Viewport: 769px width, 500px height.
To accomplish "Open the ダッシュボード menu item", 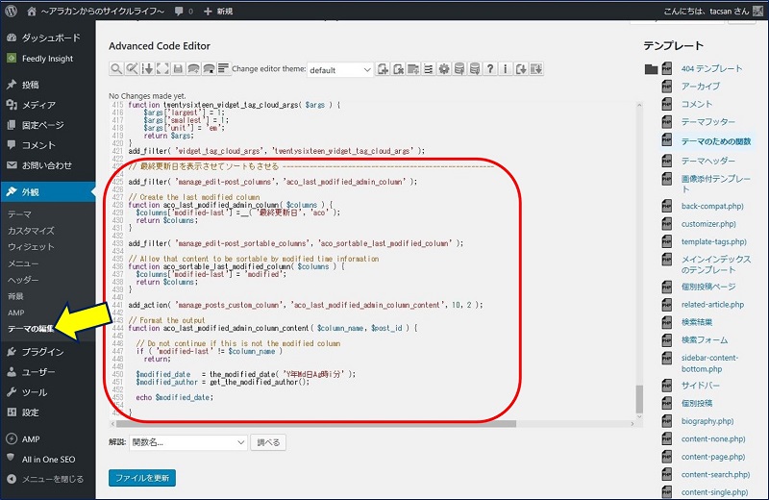I will (x=49, y=40).
